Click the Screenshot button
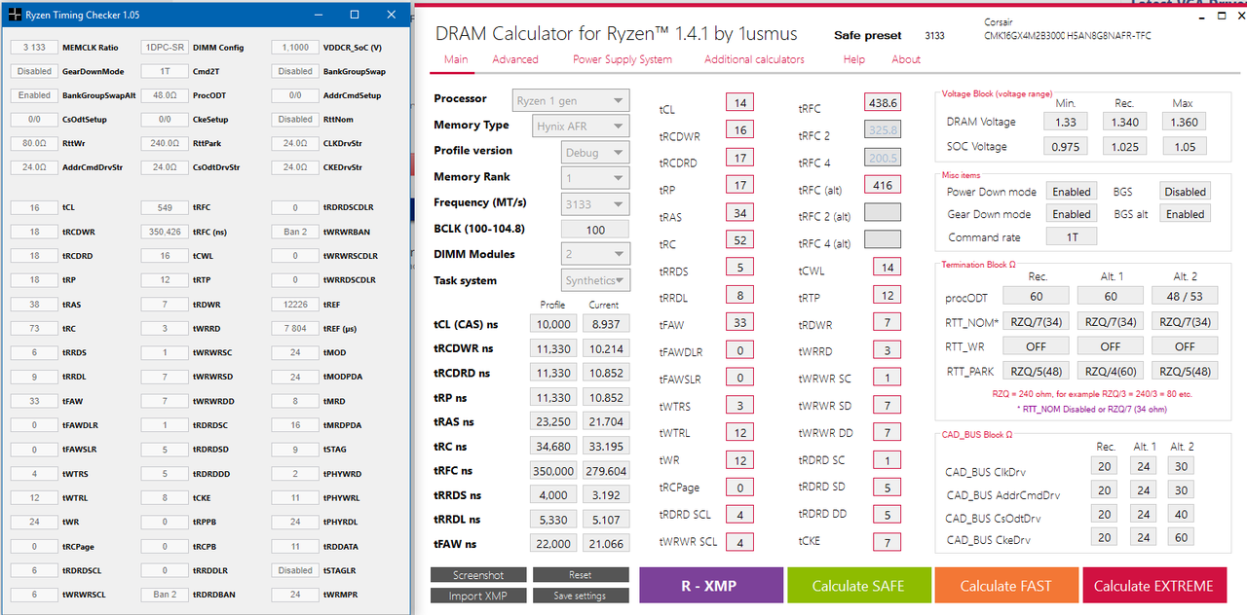 click(479, 575)
